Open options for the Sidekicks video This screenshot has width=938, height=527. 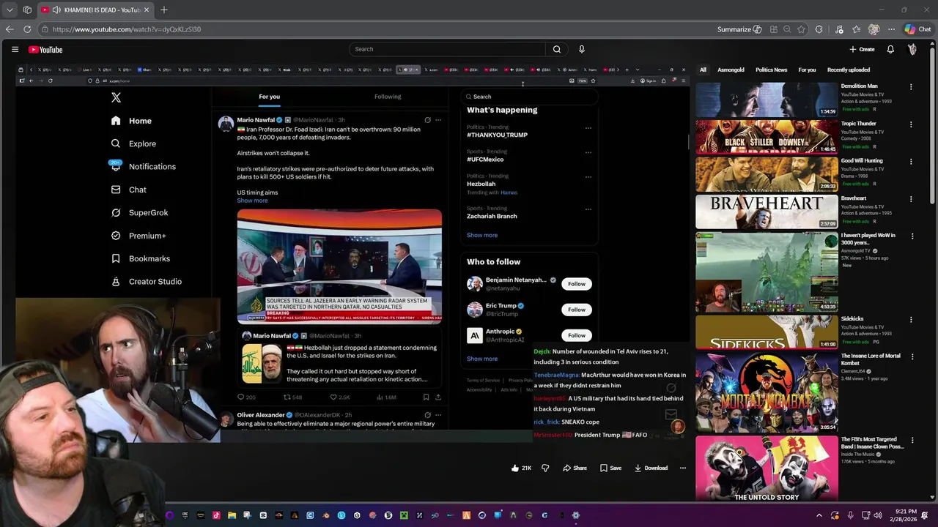(911, 320)
